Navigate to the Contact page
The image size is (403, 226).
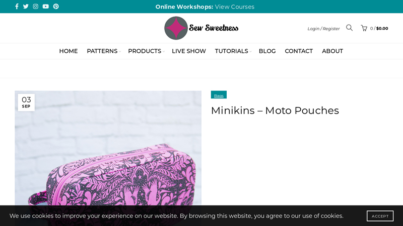coord(299,51)
